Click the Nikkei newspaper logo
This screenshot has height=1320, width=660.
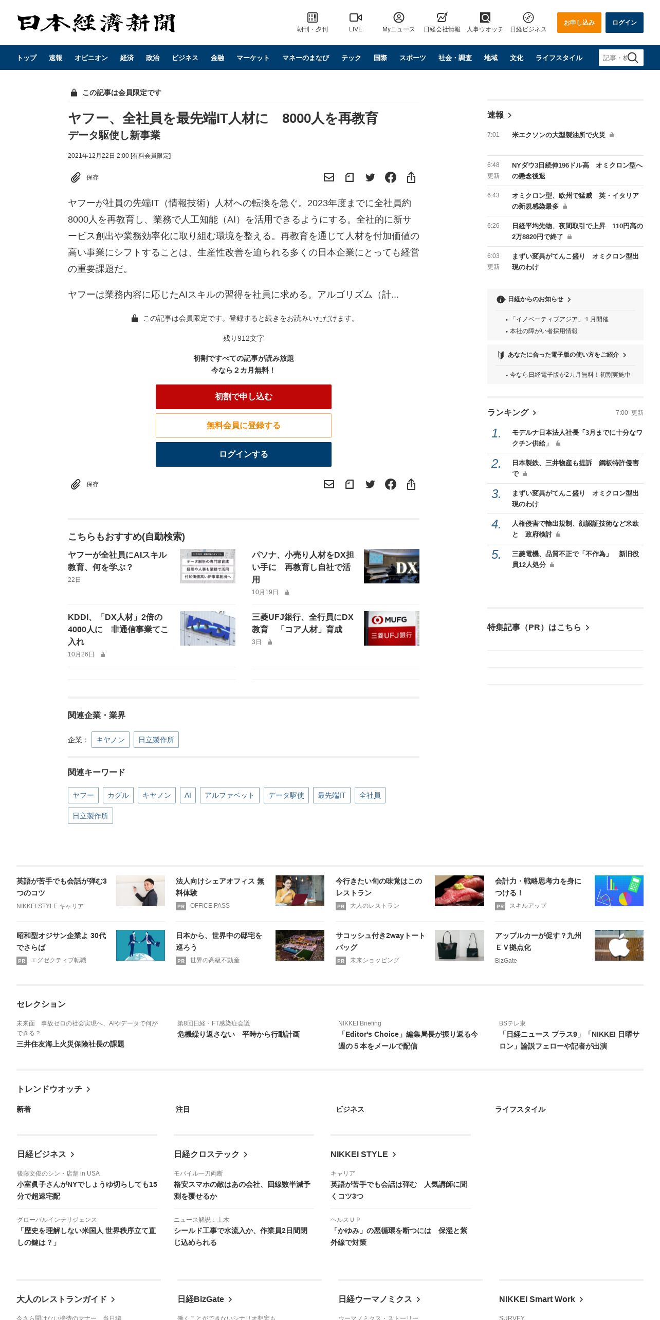click(96, 23)
